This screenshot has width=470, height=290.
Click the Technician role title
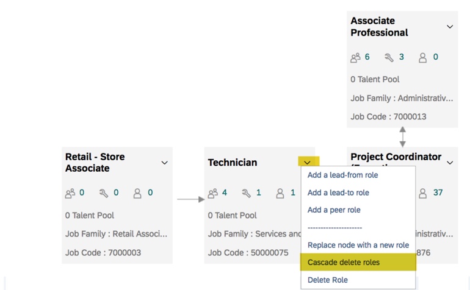233,163
